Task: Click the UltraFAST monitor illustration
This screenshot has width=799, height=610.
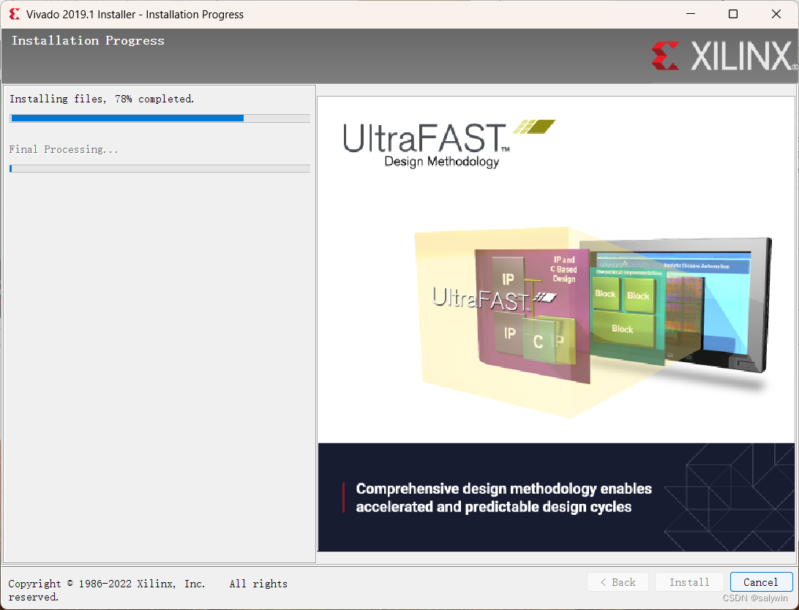Action: pyautogui.click(x=593, y=322)
